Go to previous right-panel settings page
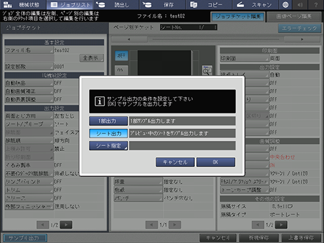 (x=258, y=225)
